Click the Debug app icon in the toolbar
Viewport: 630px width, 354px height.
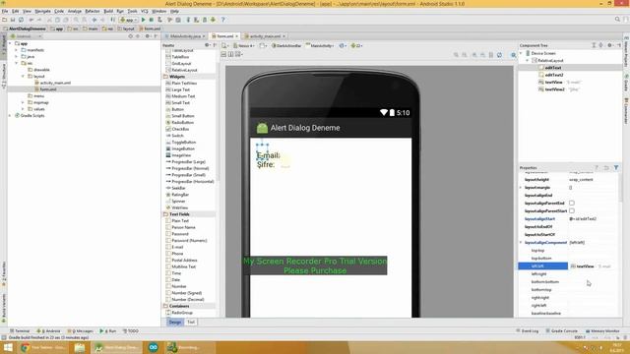[x=152, y=20]
